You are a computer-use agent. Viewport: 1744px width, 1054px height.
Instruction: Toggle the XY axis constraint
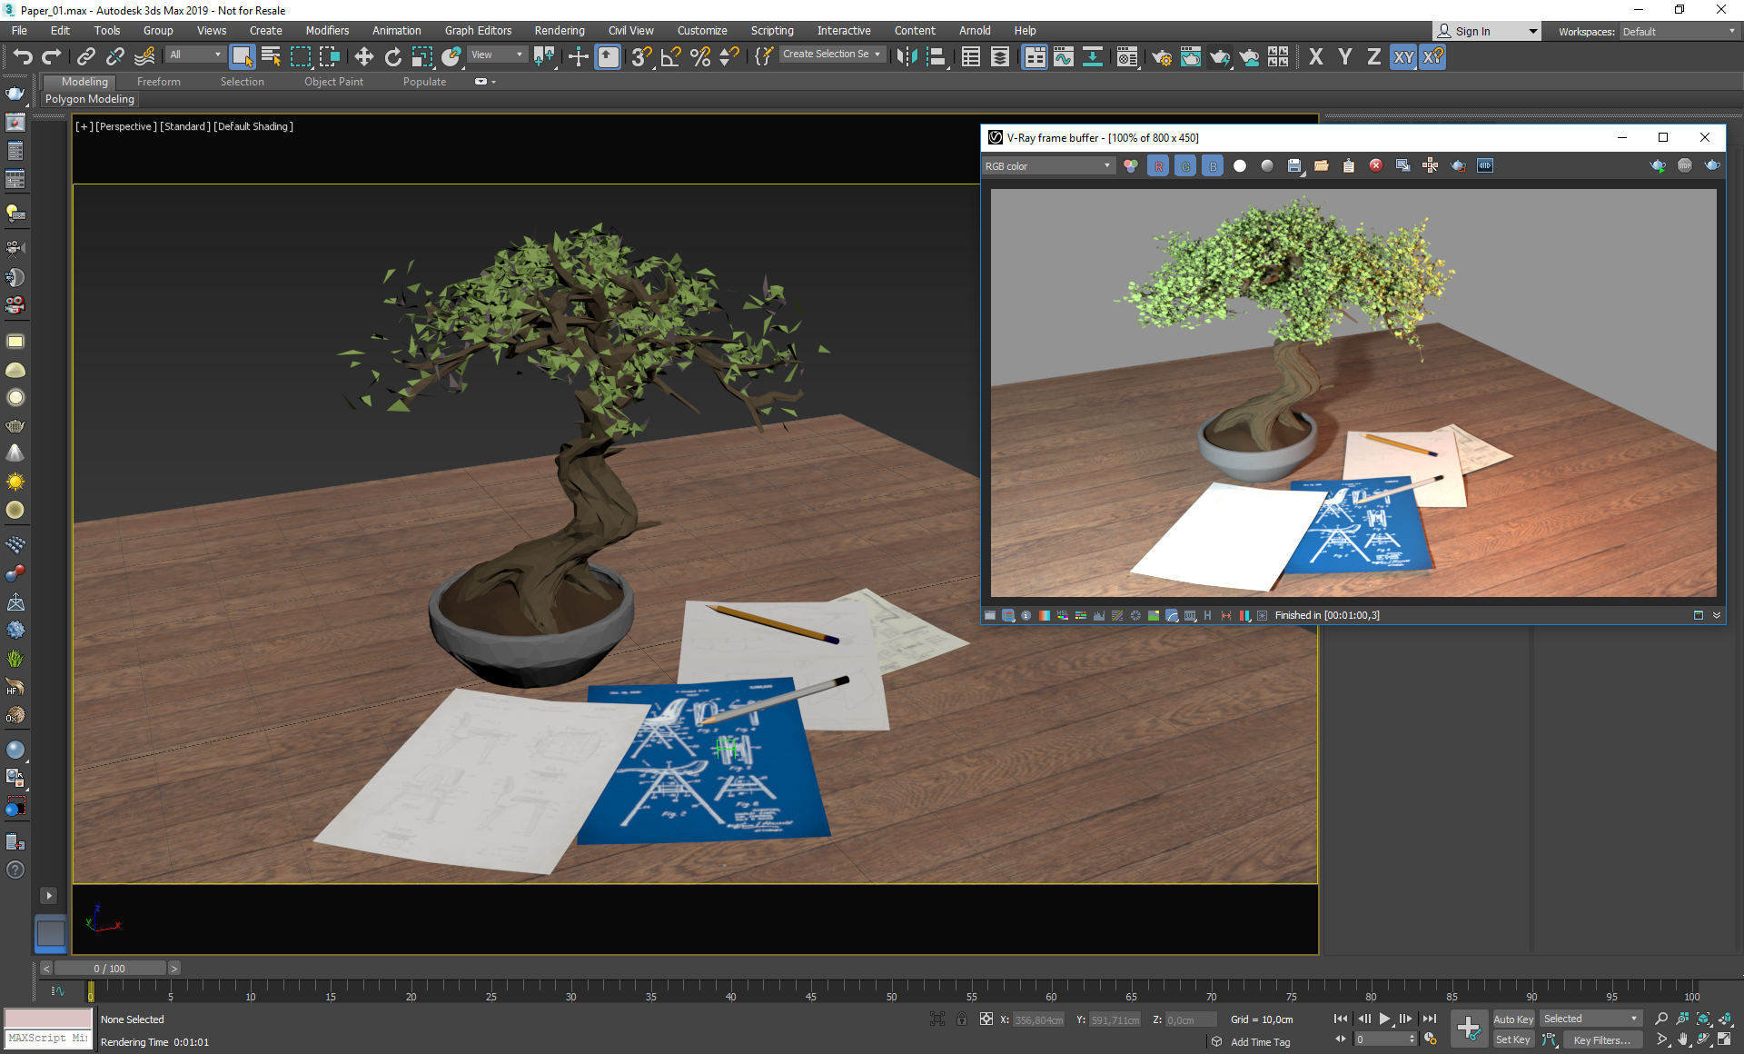[1403, 57]
